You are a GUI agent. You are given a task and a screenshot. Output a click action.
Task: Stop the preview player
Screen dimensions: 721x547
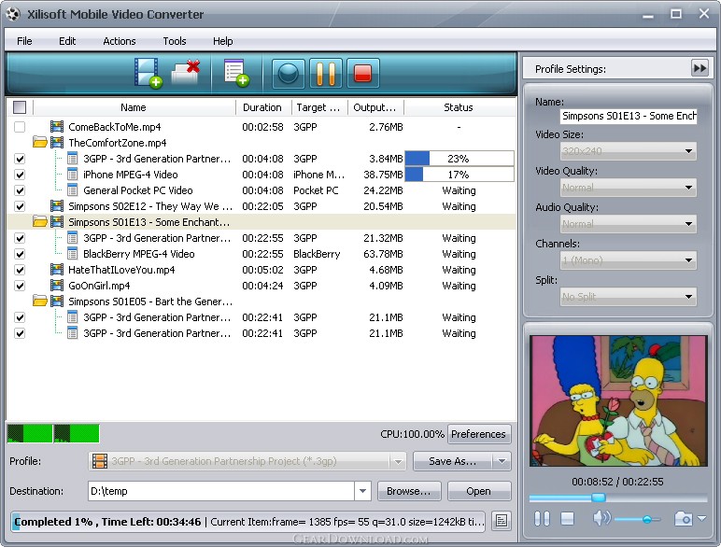coord(568,518)
